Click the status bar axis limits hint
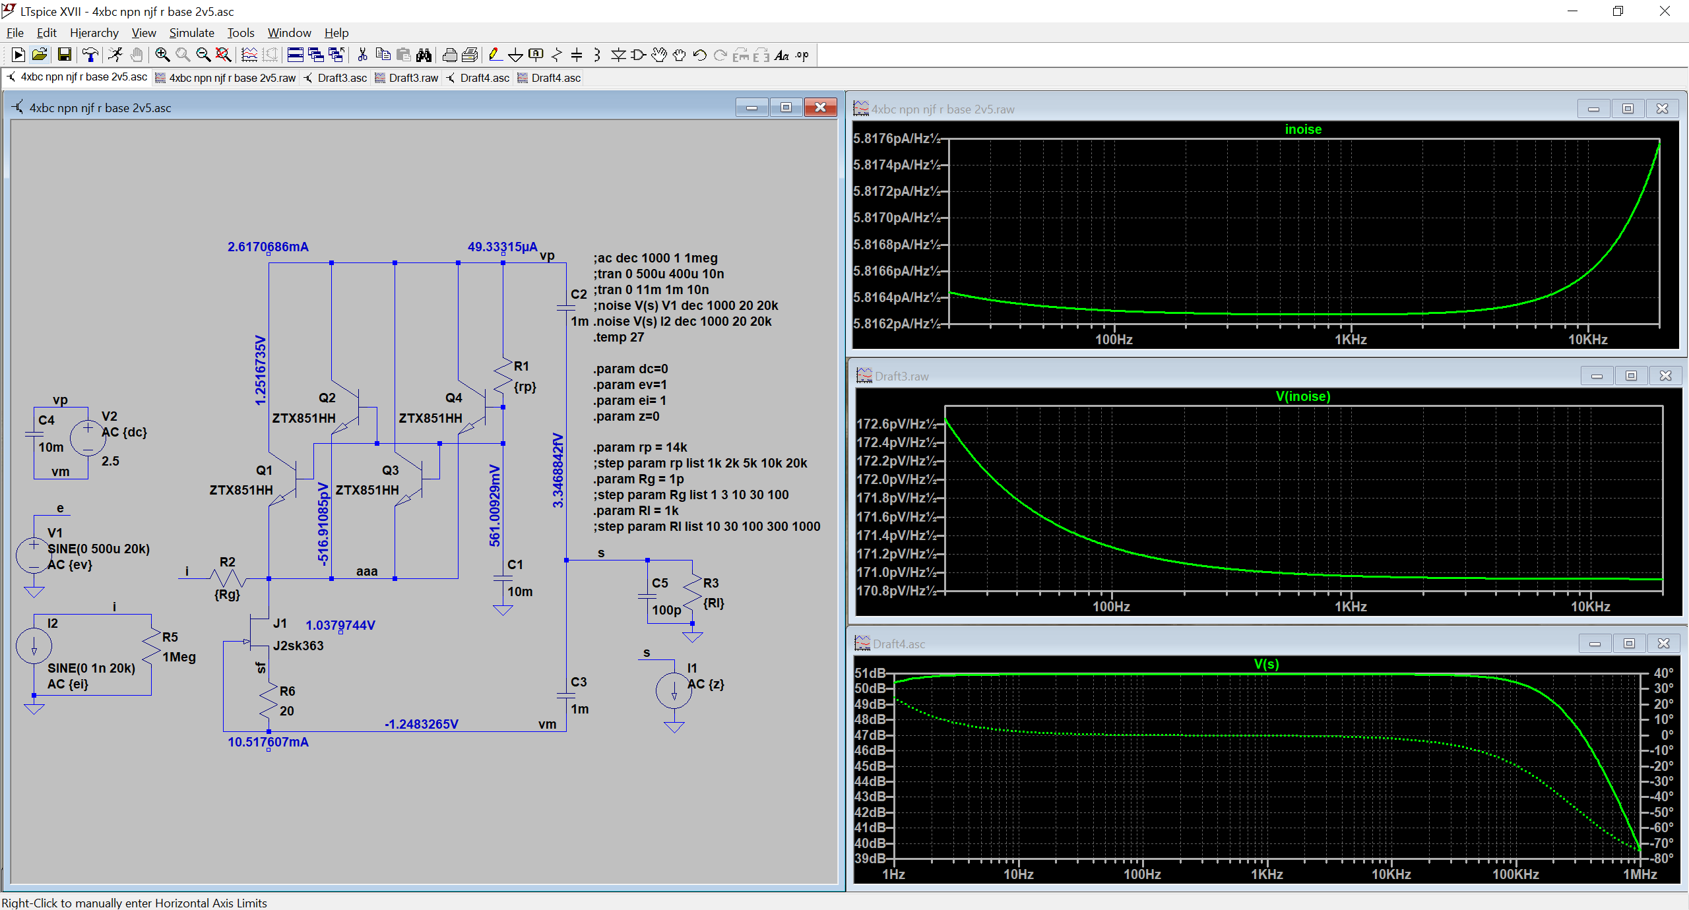 [134, 903]
